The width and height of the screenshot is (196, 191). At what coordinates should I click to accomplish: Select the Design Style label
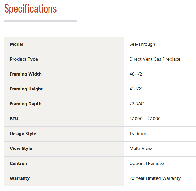pos(23,134)
